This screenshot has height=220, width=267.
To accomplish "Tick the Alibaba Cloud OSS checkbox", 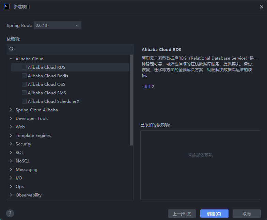I will [24, 84].
